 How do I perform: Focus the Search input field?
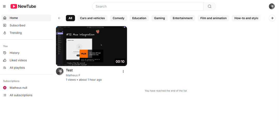tap(148, 6)
